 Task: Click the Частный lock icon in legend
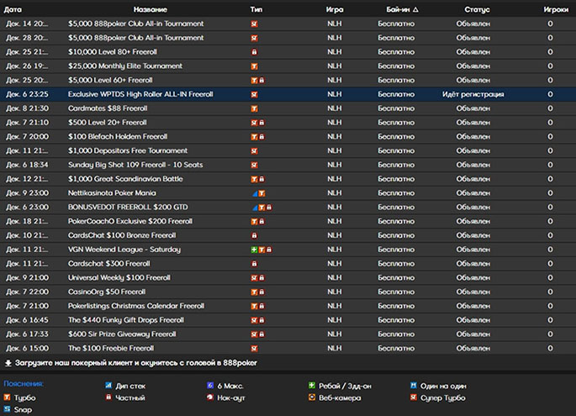pyautogui.click(x=108, y=397)
